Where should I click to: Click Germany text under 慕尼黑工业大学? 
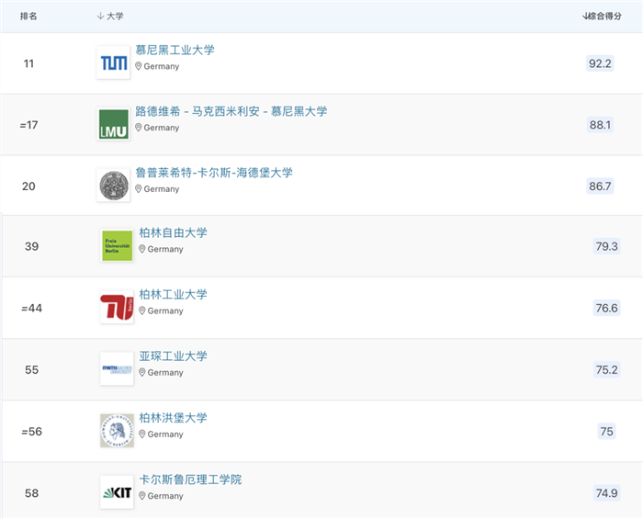click(162, 66)
